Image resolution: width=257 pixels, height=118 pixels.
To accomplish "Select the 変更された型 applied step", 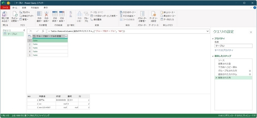I will tap(234, 64).
